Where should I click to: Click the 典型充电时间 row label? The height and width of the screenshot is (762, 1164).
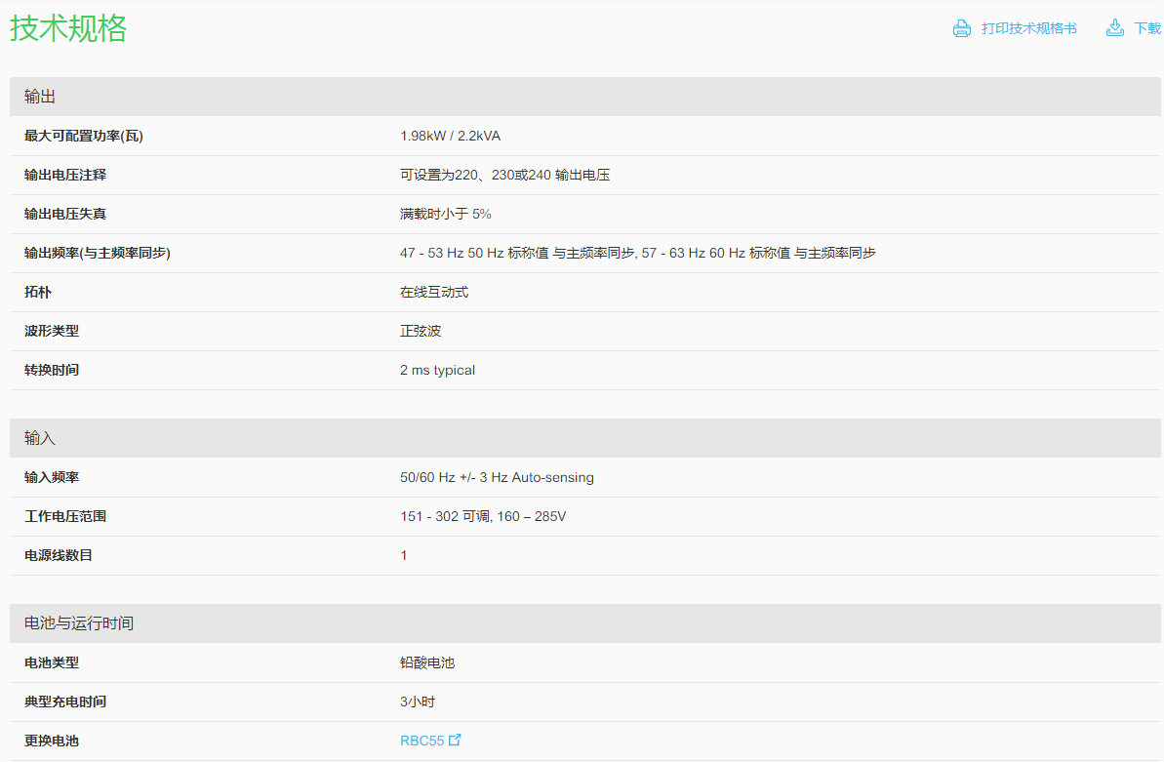65,702
